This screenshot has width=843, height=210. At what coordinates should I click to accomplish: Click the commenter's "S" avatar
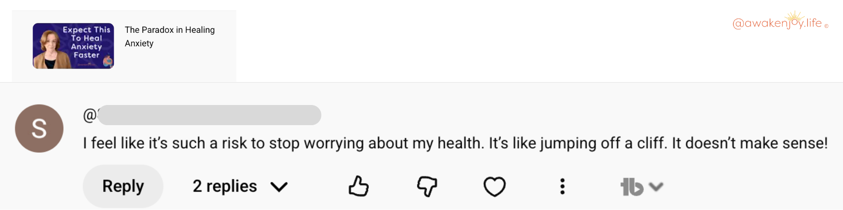(x=39, y=128)
